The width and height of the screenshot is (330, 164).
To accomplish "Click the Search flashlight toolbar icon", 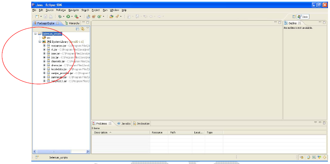I will click(x=117, y=16).
